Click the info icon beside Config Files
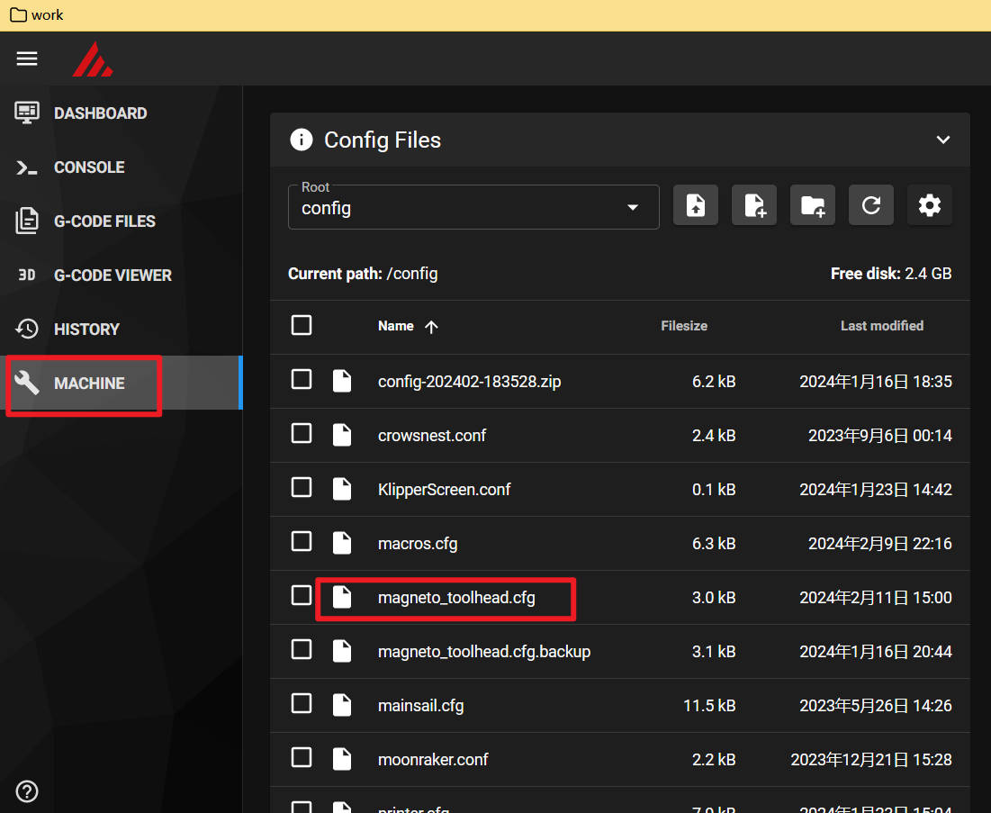Screen dimensions: 991x813 coord(302,140)
